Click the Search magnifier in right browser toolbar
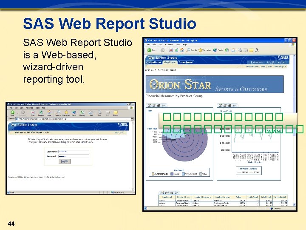 tap(188, 50)
